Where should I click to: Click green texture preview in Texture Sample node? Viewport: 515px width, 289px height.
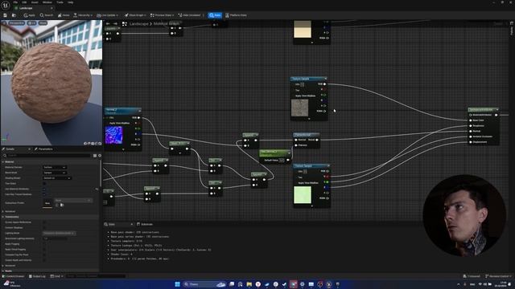pos(303,194)
